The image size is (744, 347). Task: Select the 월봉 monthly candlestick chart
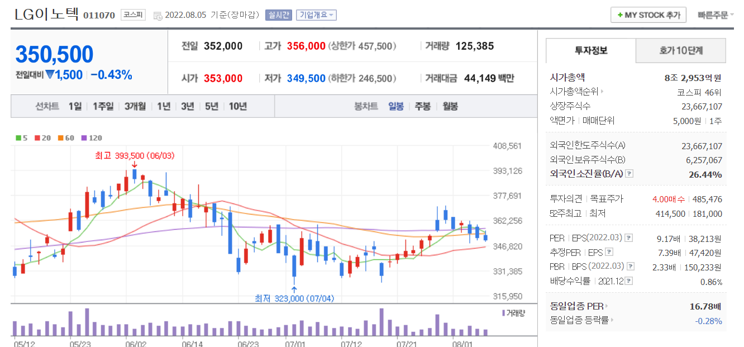[450, 106]
